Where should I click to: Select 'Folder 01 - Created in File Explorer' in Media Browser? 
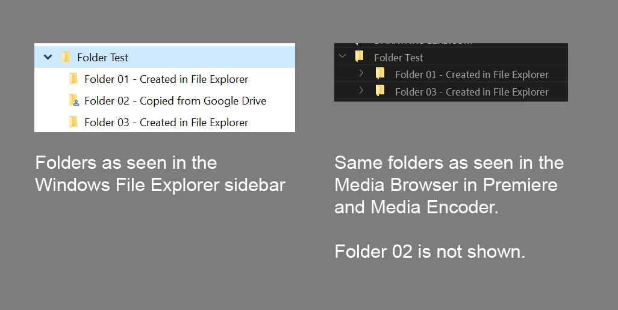click(472, 74)
